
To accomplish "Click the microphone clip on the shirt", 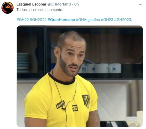I will point(64,108).
